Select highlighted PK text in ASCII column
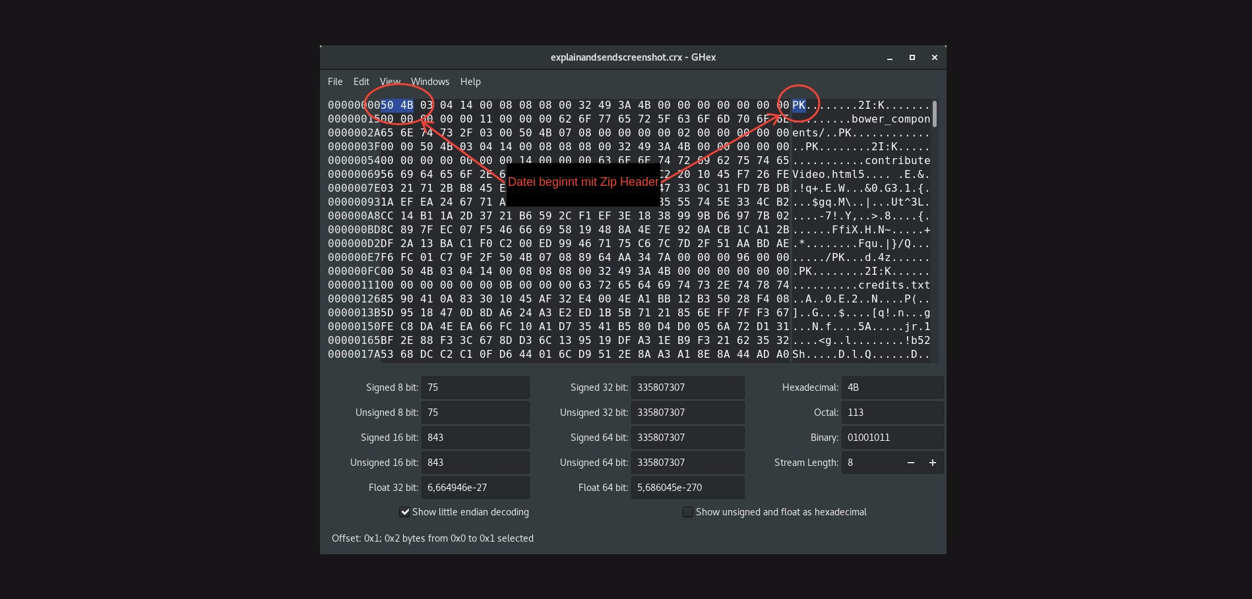 click(x=799, y=105)
